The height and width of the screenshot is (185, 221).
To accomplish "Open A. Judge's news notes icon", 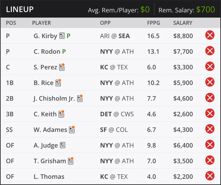I will [62, 145].
